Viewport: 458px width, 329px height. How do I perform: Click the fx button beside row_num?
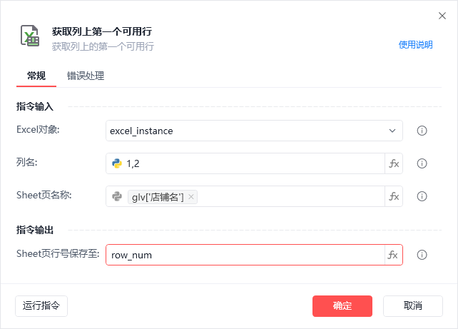393,255
